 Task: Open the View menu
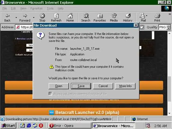tap(23, 8)
